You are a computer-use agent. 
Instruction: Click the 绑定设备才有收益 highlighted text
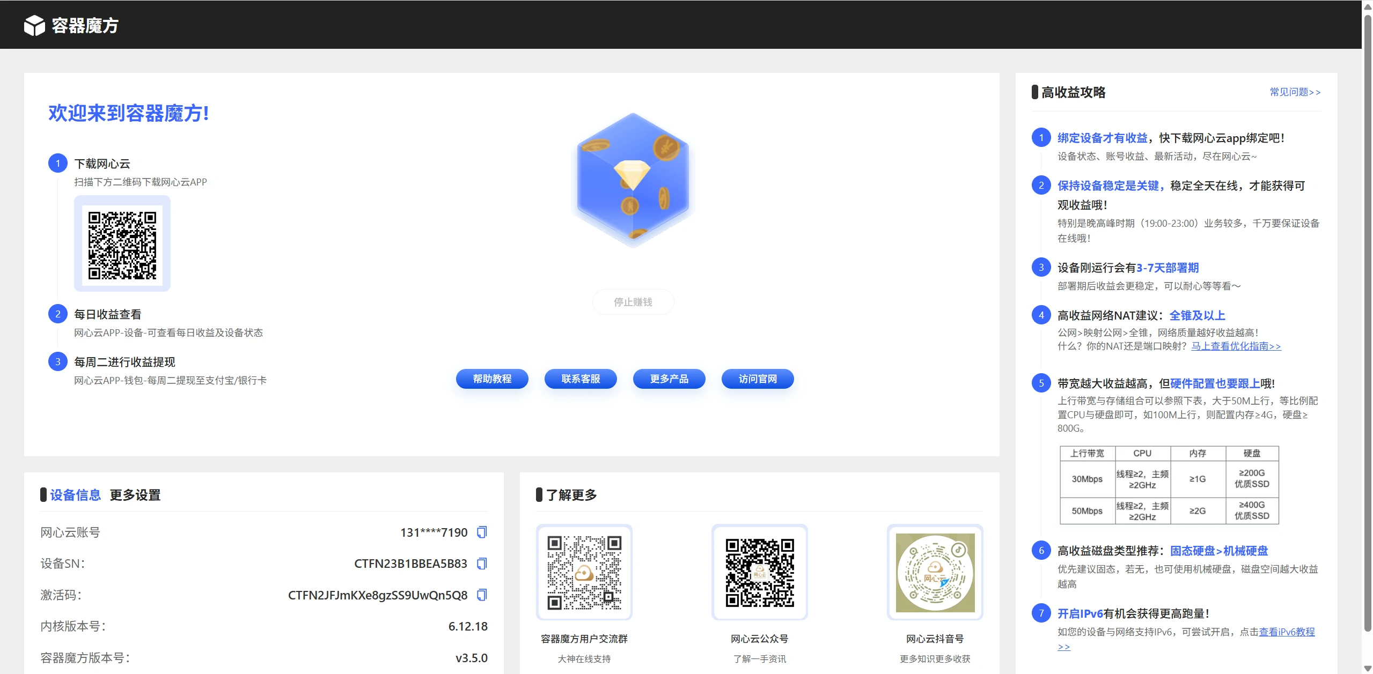[1103, 138]
